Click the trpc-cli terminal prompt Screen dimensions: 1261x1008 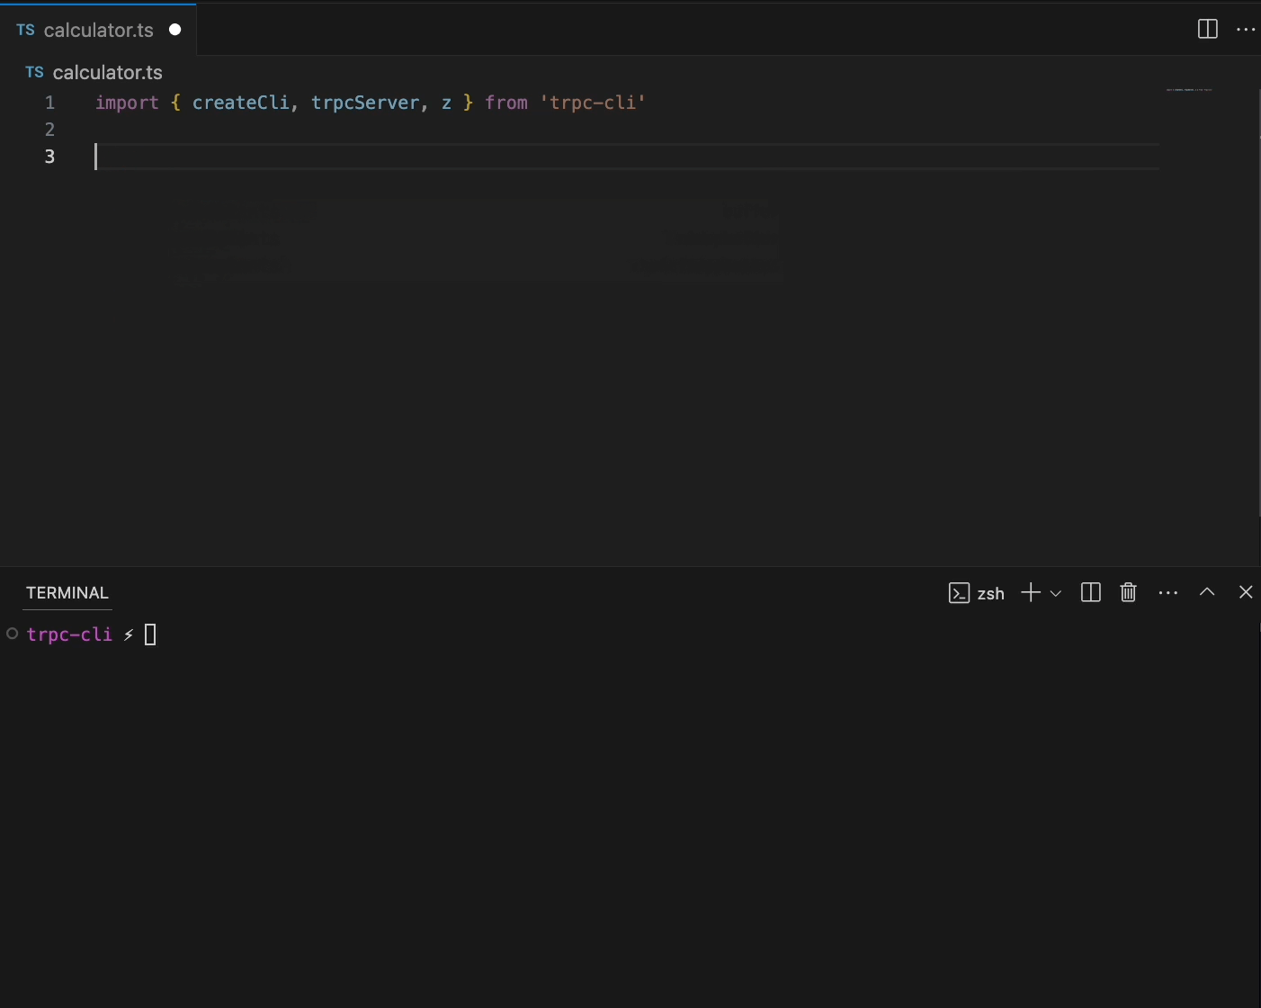[69, 634]
